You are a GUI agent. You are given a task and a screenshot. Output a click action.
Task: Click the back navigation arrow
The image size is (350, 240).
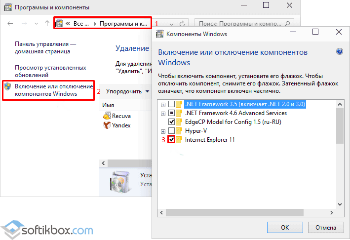click(11, 23)
